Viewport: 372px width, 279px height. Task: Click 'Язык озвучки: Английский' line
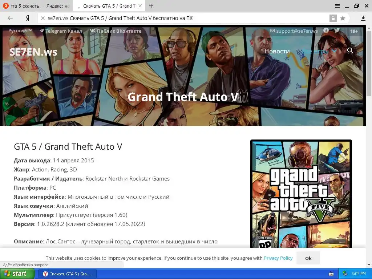point(51,206)
